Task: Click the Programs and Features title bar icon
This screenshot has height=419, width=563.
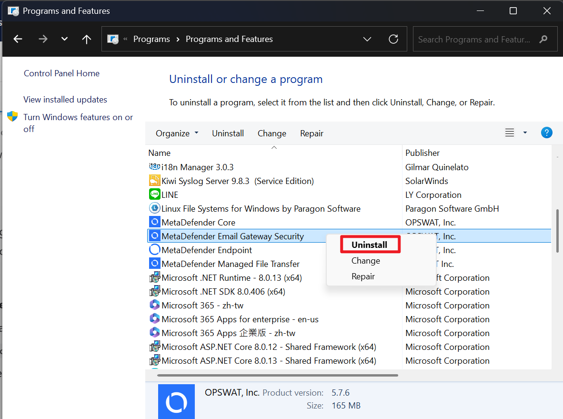Action: pos(13,11)
